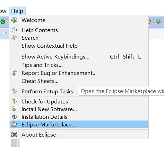Click the Report Bug icon

tap(15, 73)
